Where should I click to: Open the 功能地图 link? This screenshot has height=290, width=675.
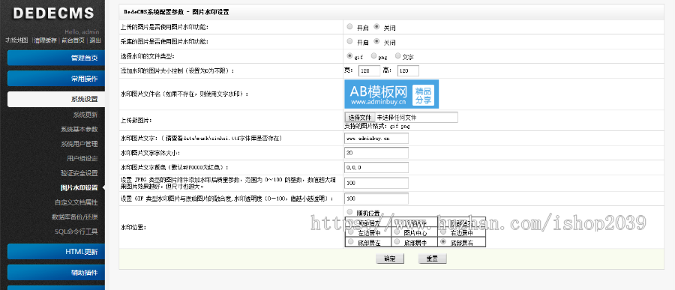[x=16, y=40]
